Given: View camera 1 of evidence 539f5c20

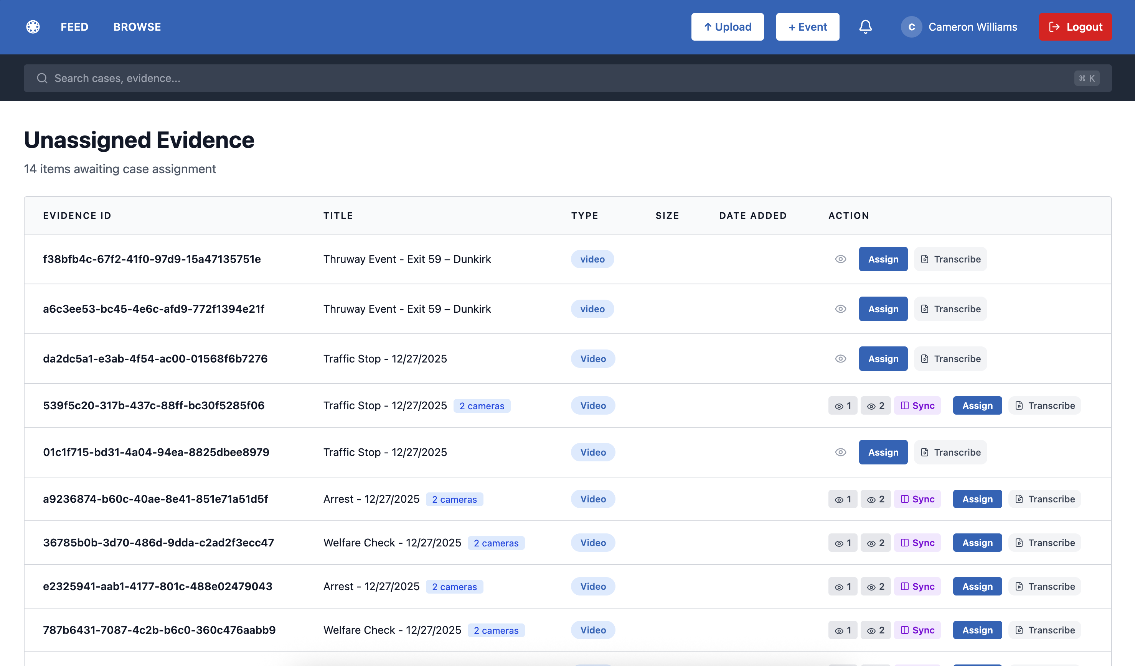Looking at the screenshot, I should (843, 406).
